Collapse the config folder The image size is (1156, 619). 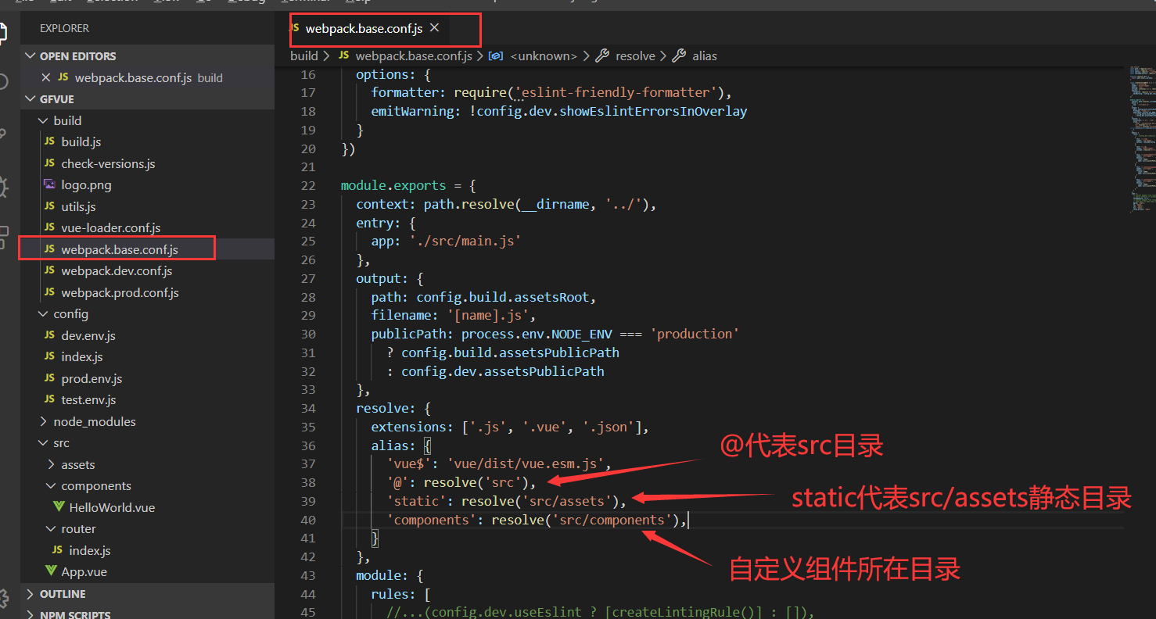43,313
